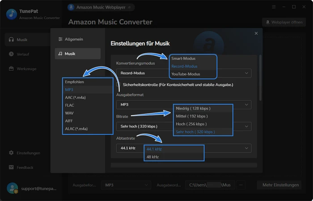The image size is (313, 201).
Task: Switch to Musik settings tab
Action: pos(78,54)
